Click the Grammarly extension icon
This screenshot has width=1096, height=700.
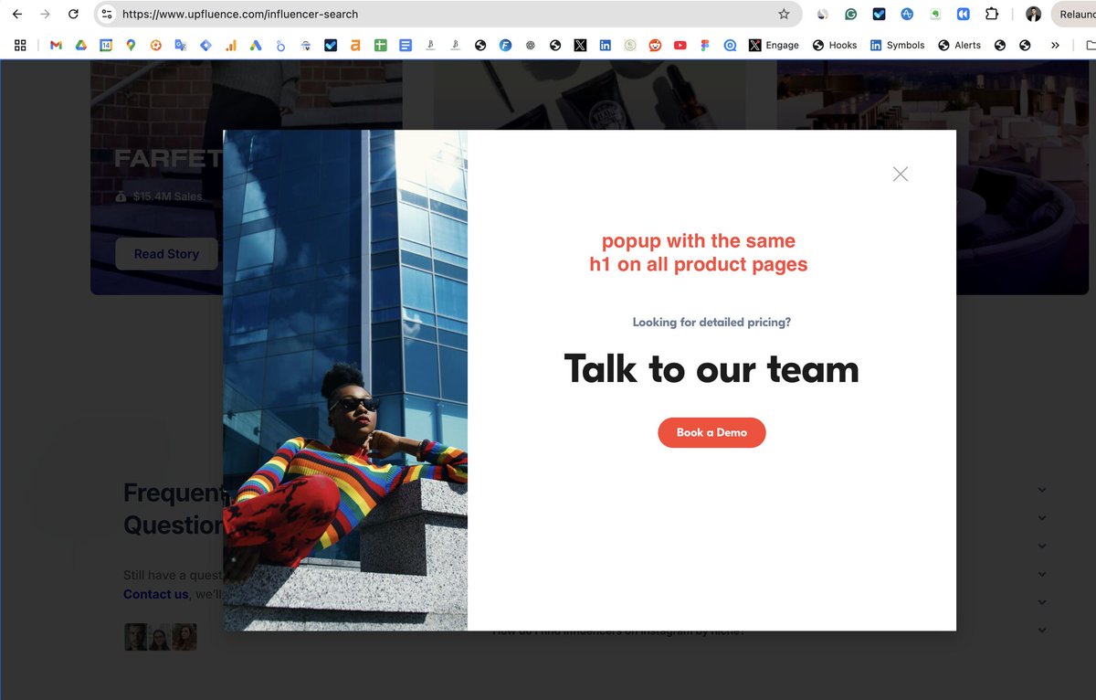click(850, 14)
